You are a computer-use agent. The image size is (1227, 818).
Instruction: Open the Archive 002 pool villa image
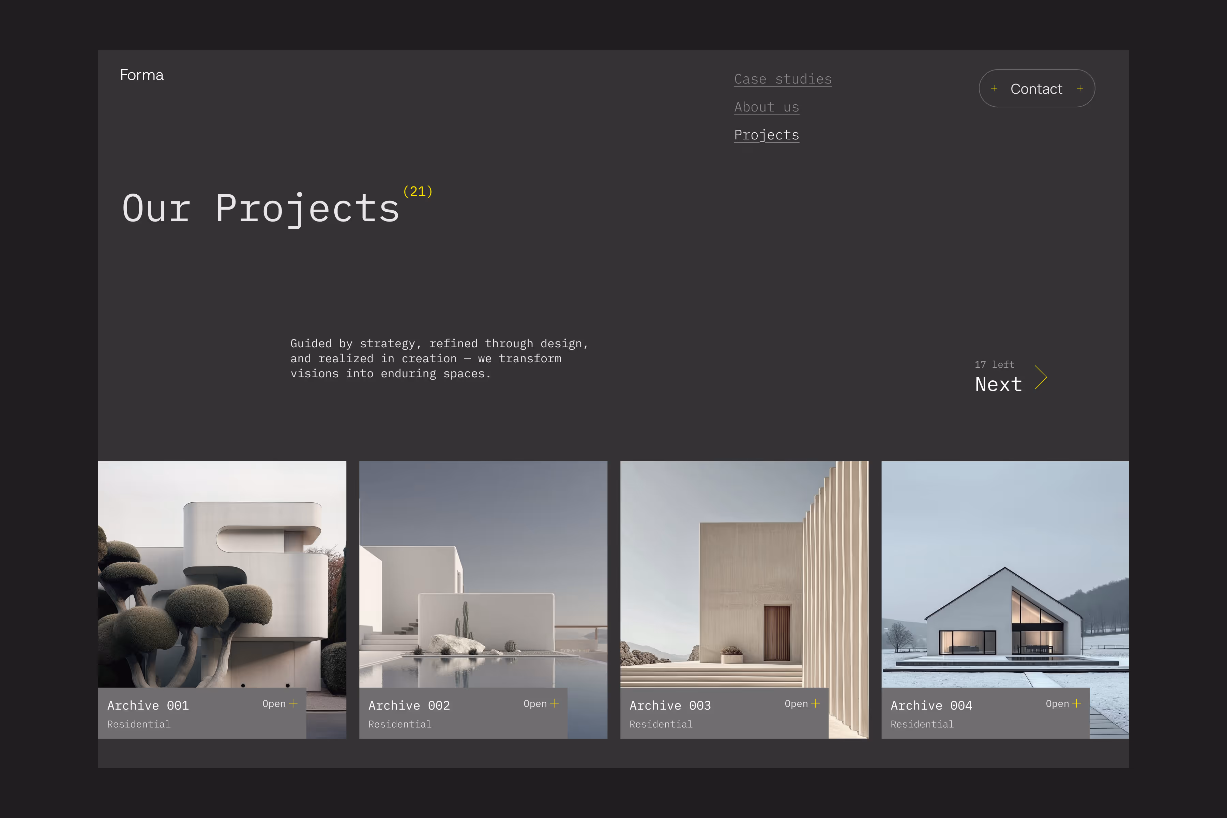[x=483, y=574]
